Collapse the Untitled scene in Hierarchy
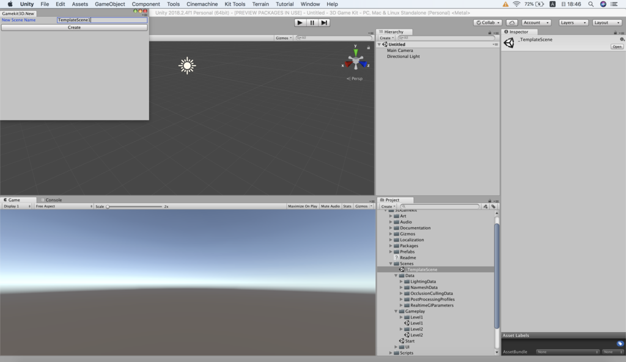The height and width of the screenshot is (362, 626). click(x=379, y=44)
